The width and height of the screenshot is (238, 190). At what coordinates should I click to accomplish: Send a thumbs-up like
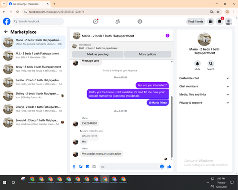click(169, 167)
